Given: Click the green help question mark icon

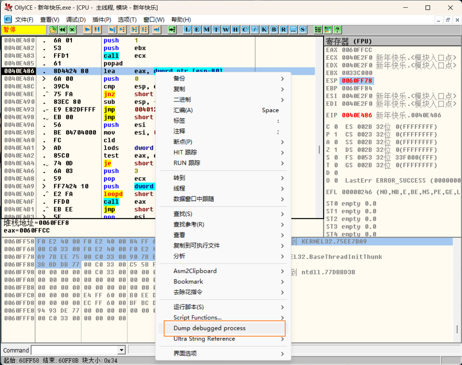Looking at the screenshot, I should [337, 30].
